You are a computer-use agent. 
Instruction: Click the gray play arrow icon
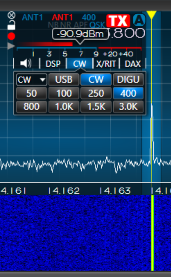11,46
